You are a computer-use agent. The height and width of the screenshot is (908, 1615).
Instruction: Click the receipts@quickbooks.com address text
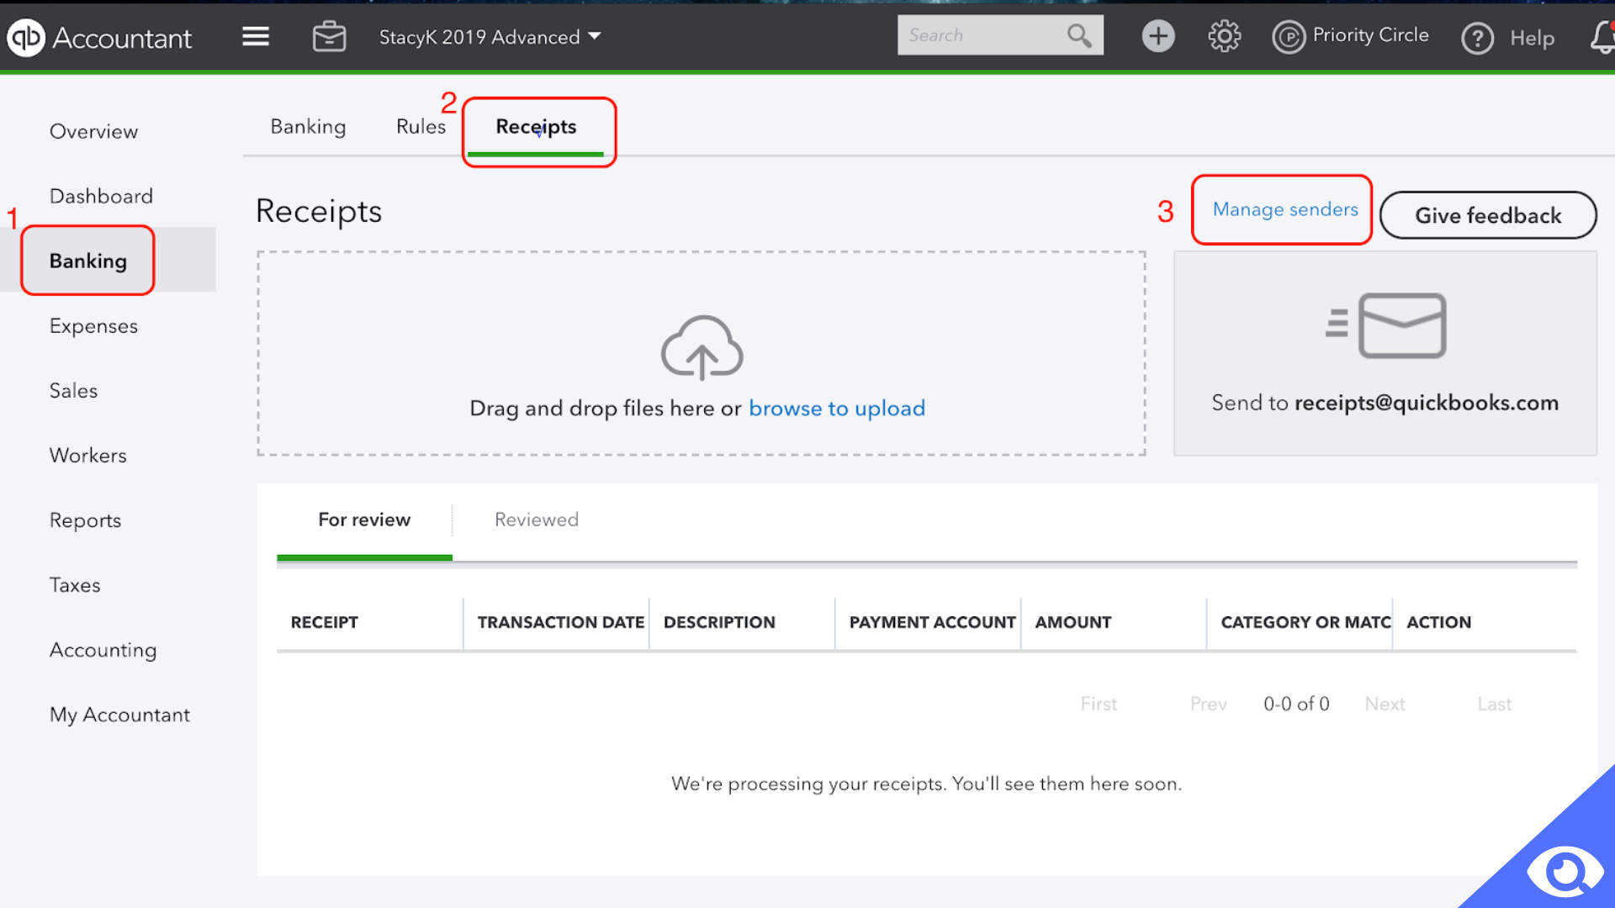(x=1427, y=404)
